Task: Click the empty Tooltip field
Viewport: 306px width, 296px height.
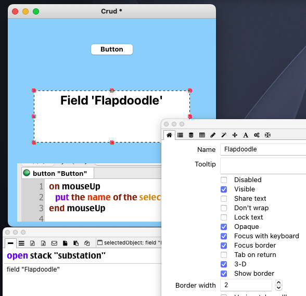Action: tap(263, 166)
